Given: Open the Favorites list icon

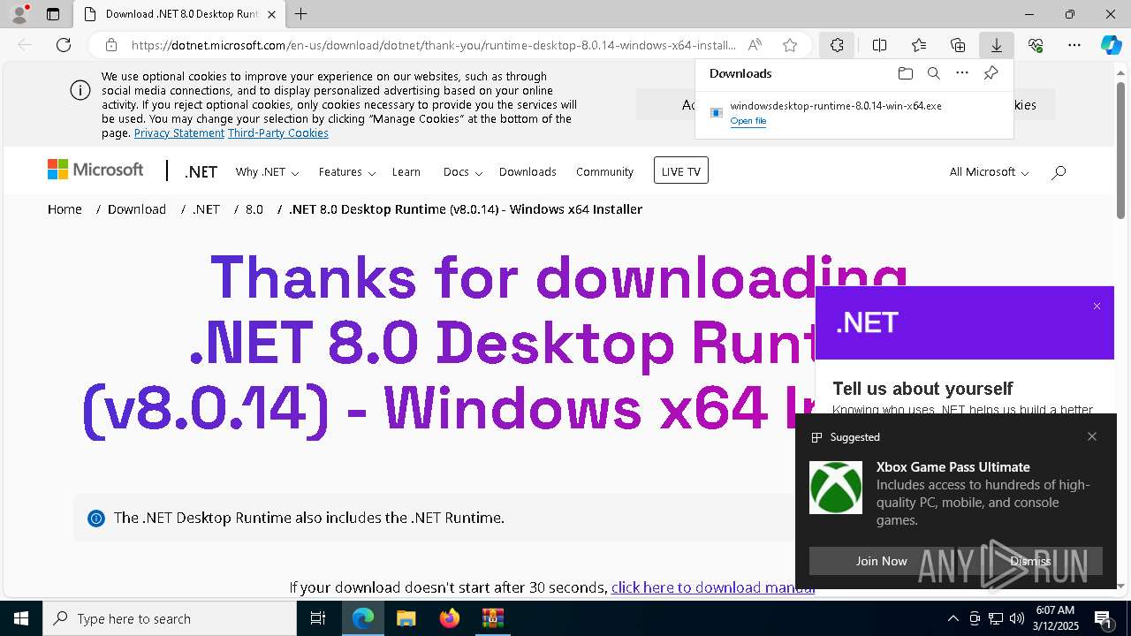Looking at the screenshot, I should (x=919, y=45).
